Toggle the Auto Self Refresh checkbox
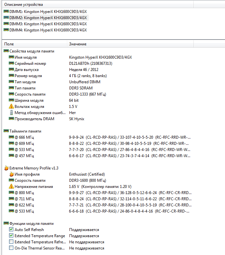This screenshot has width=225, height=255. click(11, 229)
